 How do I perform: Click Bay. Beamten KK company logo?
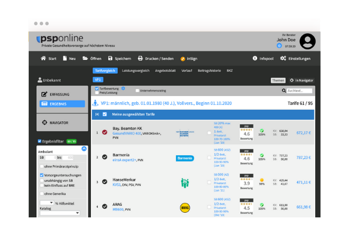click(x=185, y=133)
